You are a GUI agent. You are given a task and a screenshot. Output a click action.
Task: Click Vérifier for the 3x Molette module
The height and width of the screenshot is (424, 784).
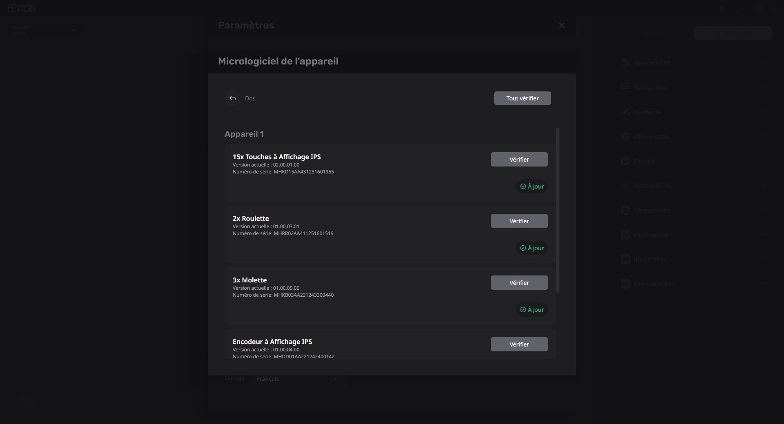[519, 283]
